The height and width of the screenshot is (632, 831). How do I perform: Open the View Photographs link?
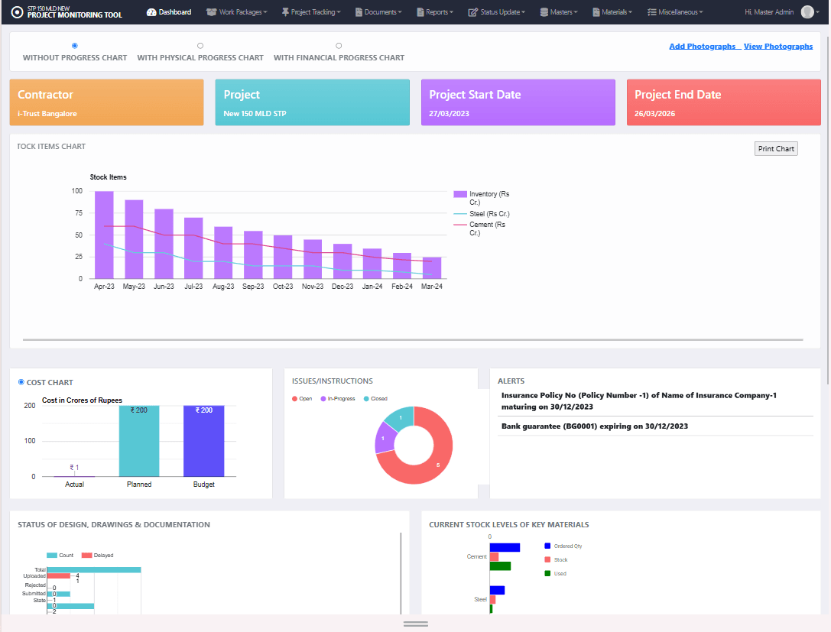778,46
